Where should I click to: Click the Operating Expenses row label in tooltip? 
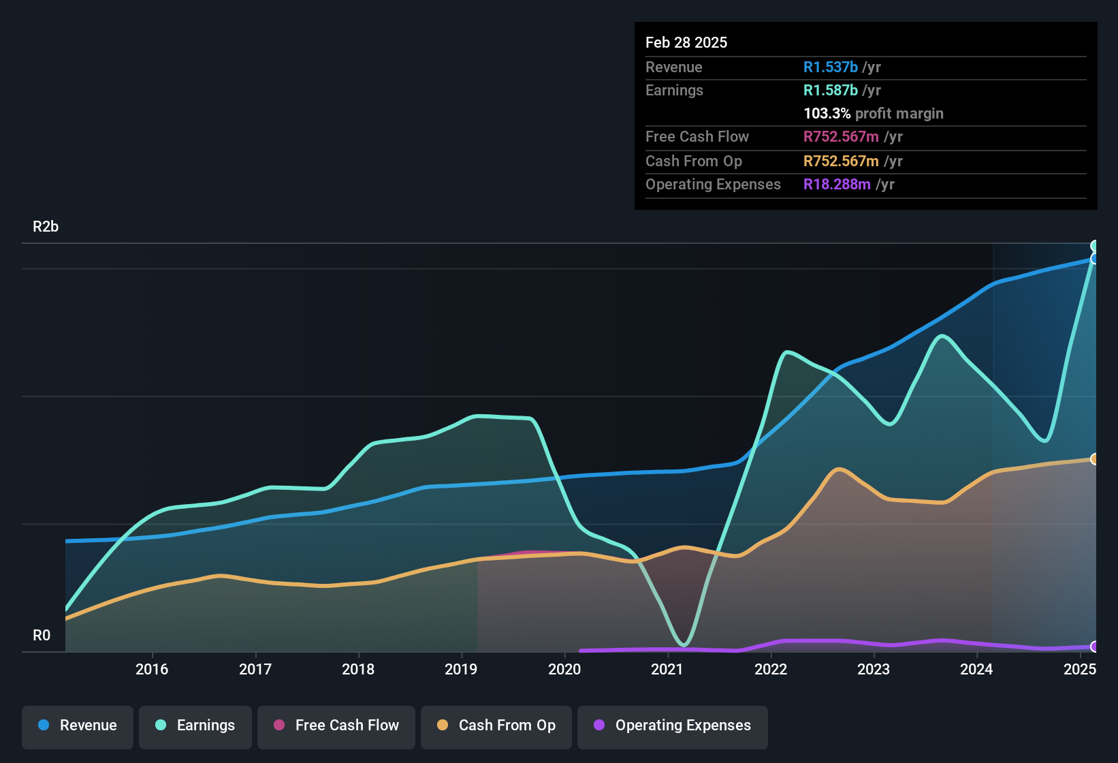[x=713, y=184]
